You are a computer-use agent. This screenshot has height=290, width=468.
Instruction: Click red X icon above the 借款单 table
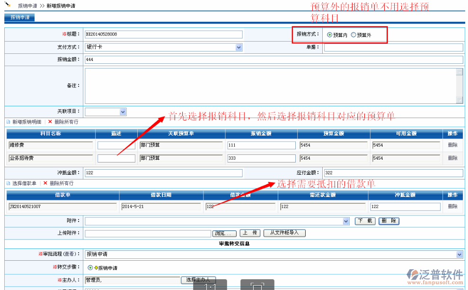(45, 183)
